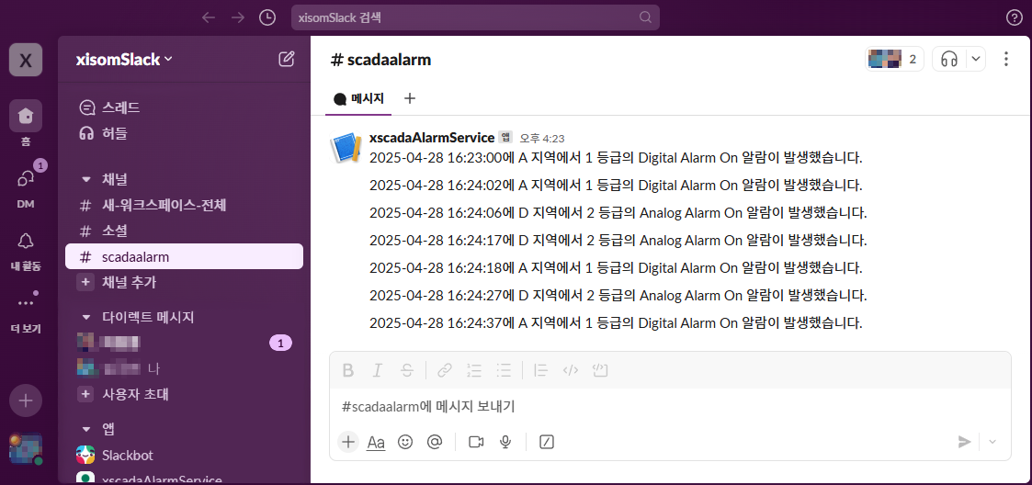Send the message with arrow icon
This screenshot has height=485, width=1032.
point(964,442)
